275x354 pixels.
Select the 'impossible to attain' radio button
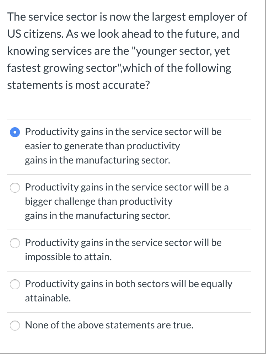(x=15, y=243)
